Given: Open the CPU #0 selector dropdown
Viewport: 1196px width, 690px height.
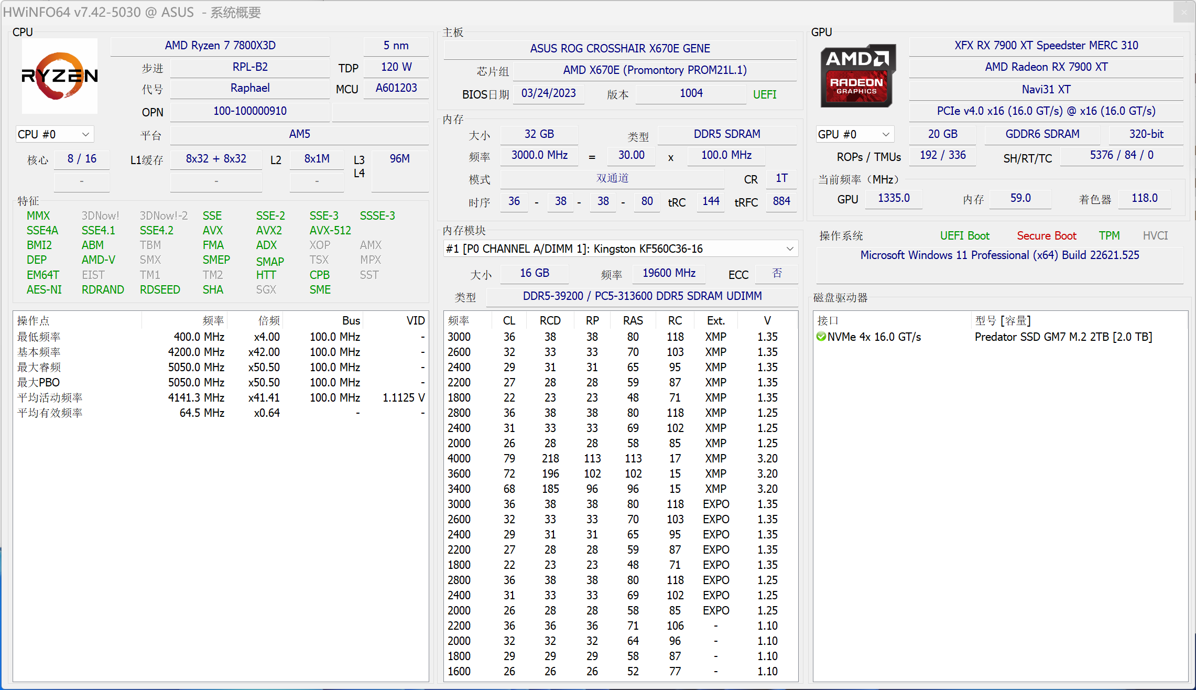Looking at the screenshot, I should 55,134.
